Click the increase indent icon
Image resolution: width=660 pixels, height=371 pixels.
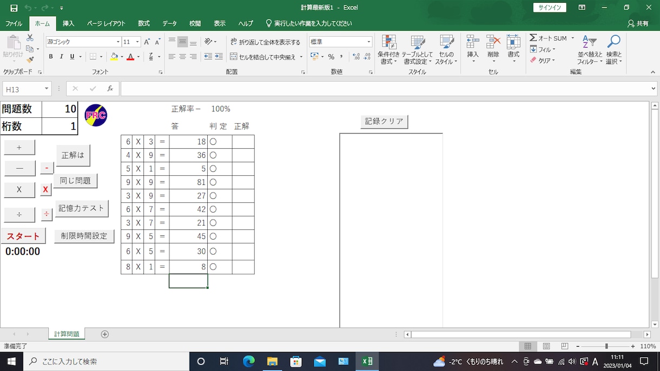click(x=219, y=57)
